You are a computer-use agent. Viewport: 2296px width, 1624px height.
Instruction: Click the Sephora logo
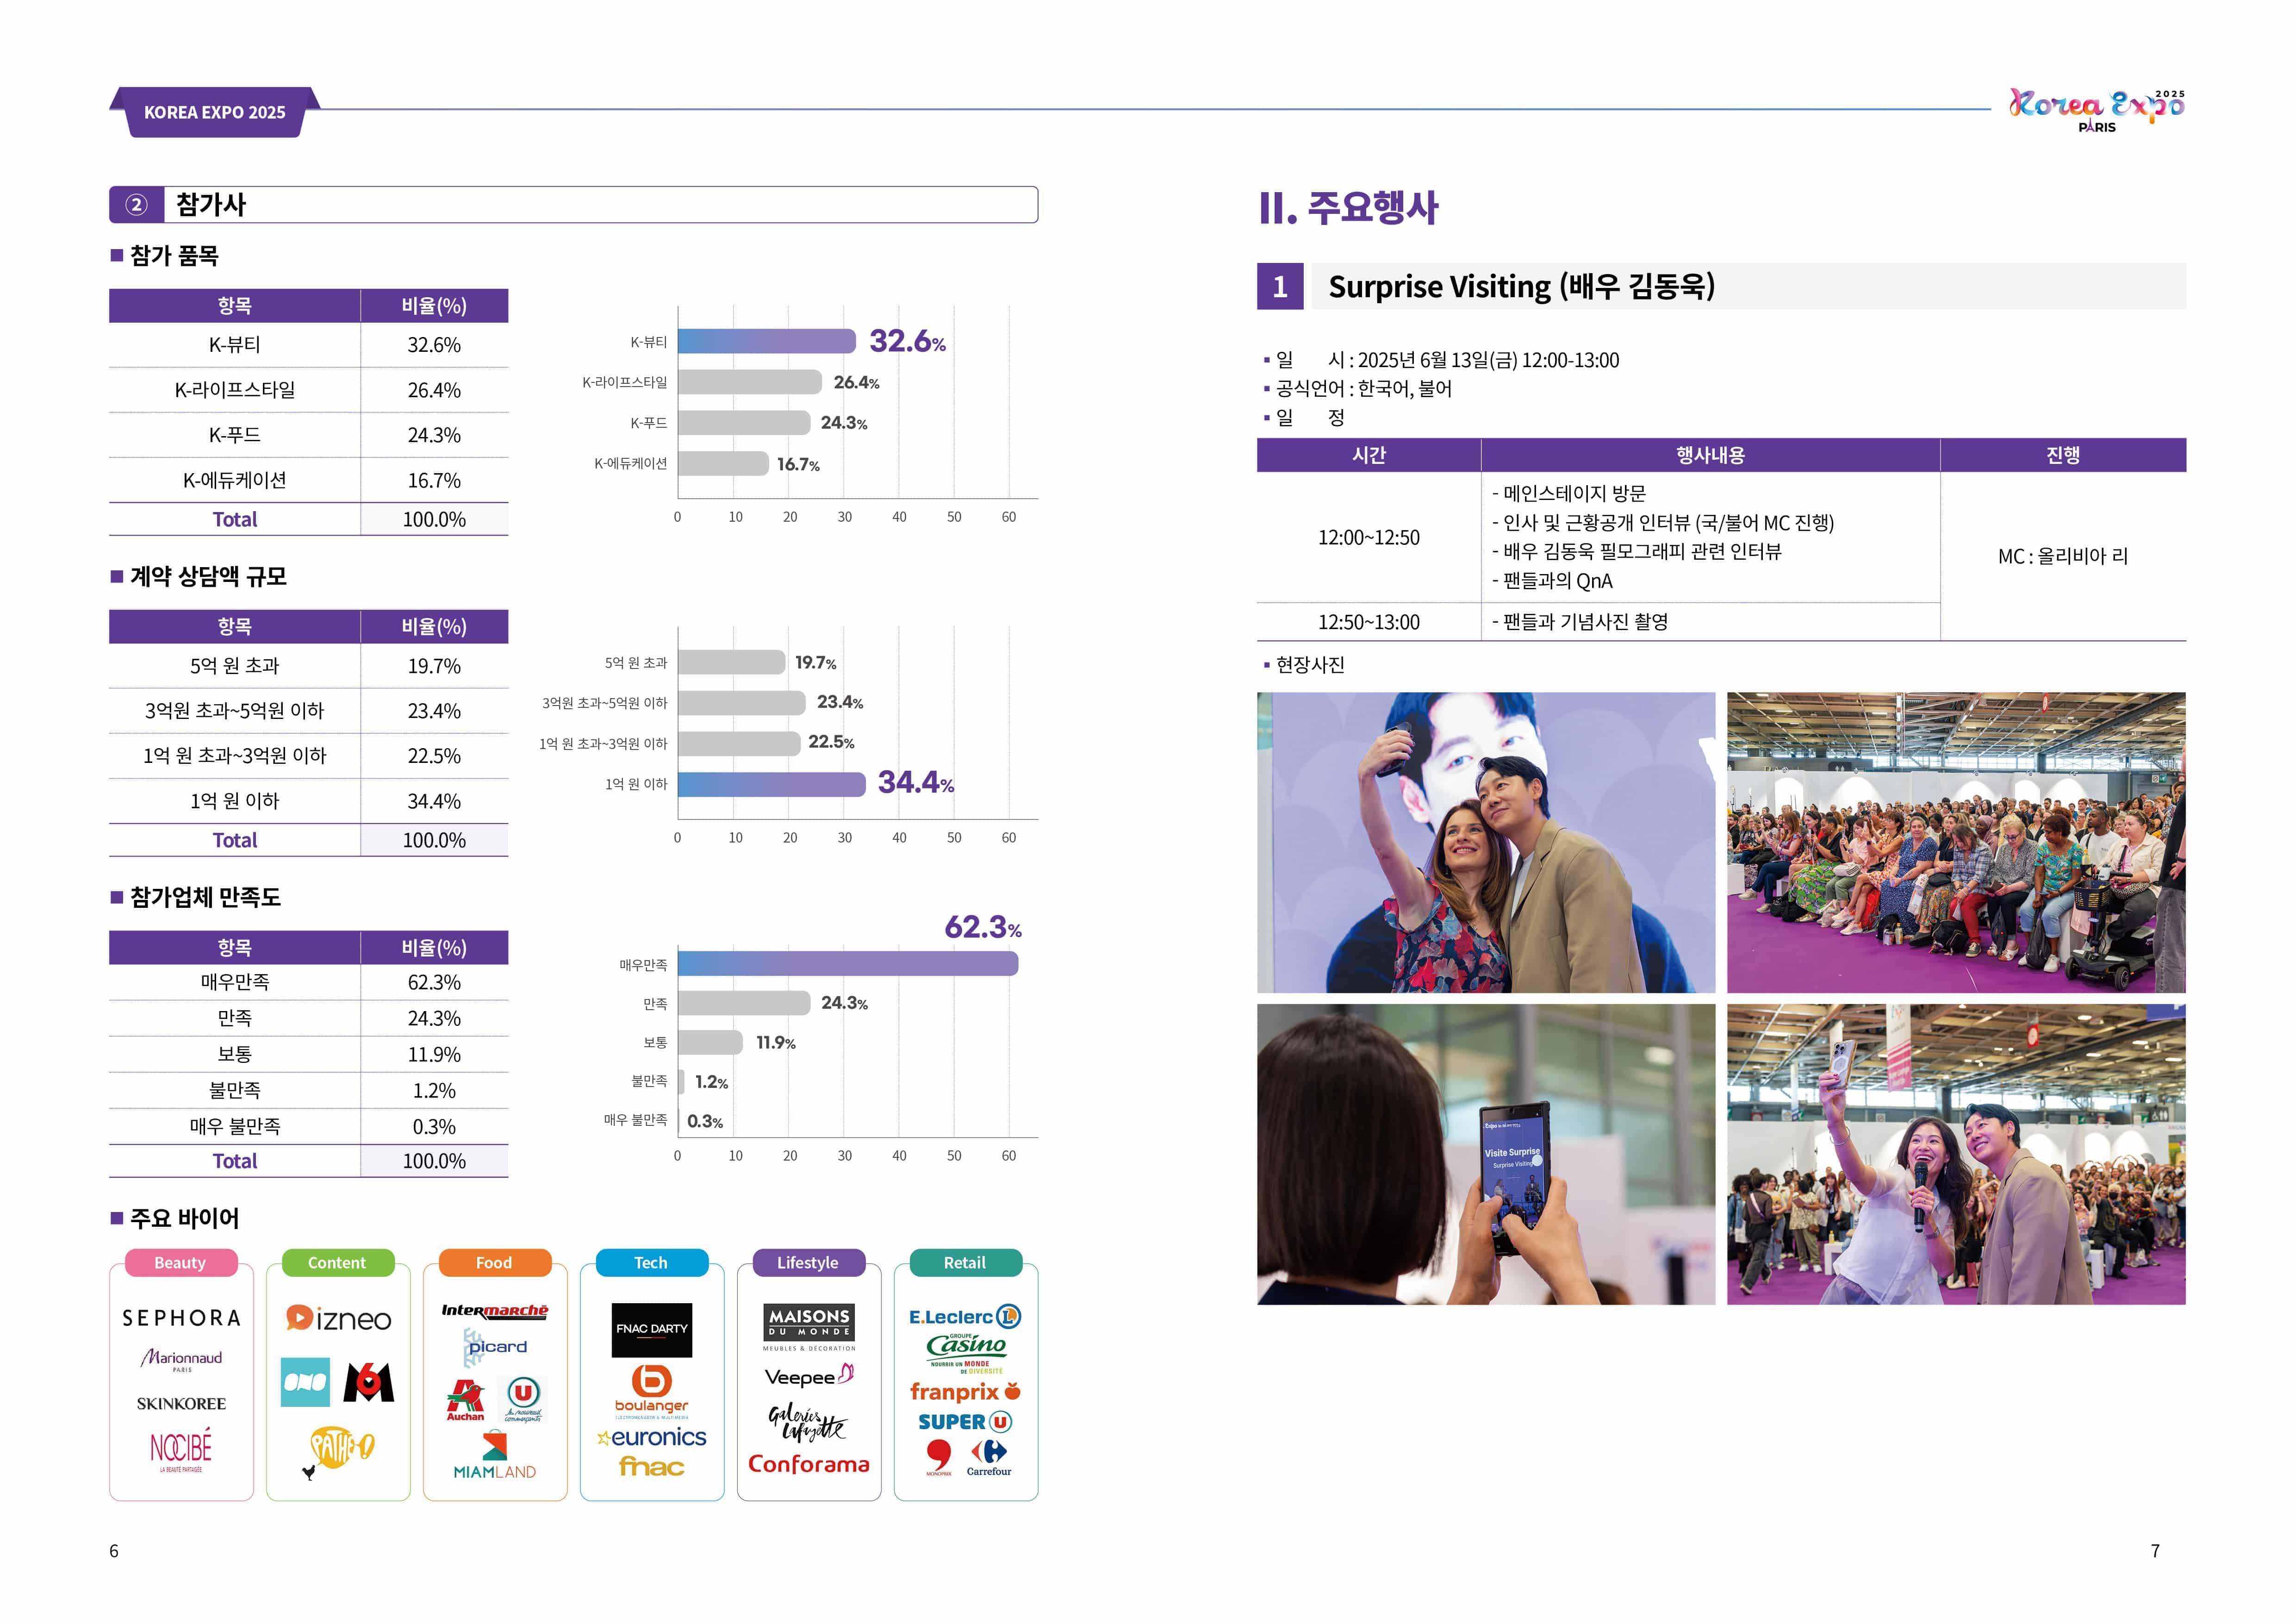pos(181,1318)
